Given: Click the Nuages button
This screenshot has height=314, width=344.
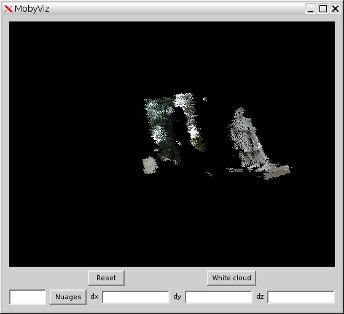Looking at the screenshot, I should pos(68,297).
